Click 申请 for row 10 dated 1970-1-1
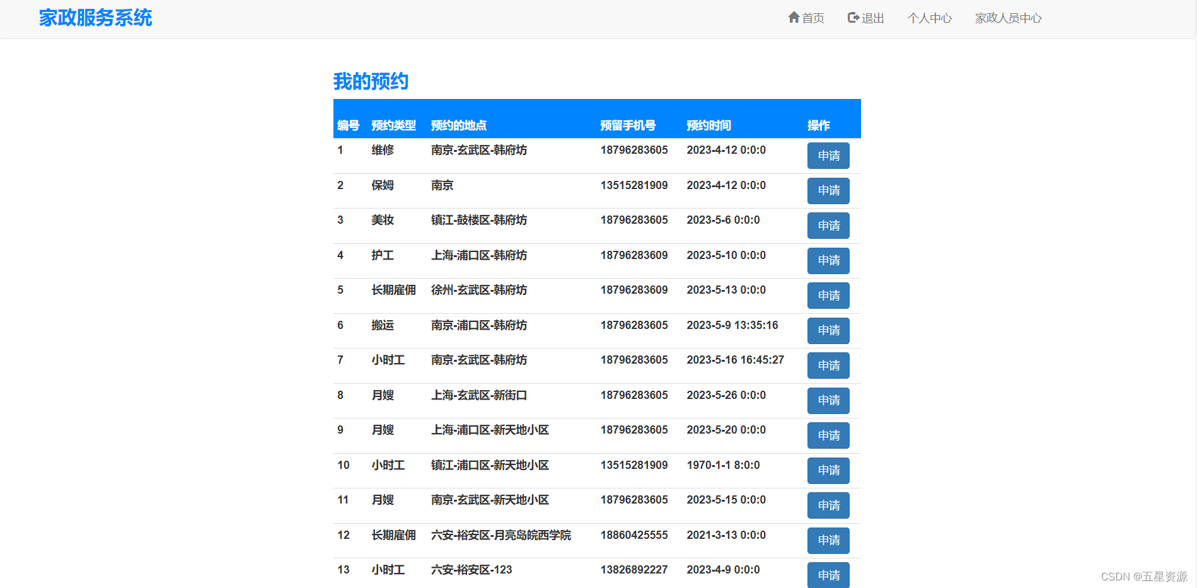 [x=828, y=471]
